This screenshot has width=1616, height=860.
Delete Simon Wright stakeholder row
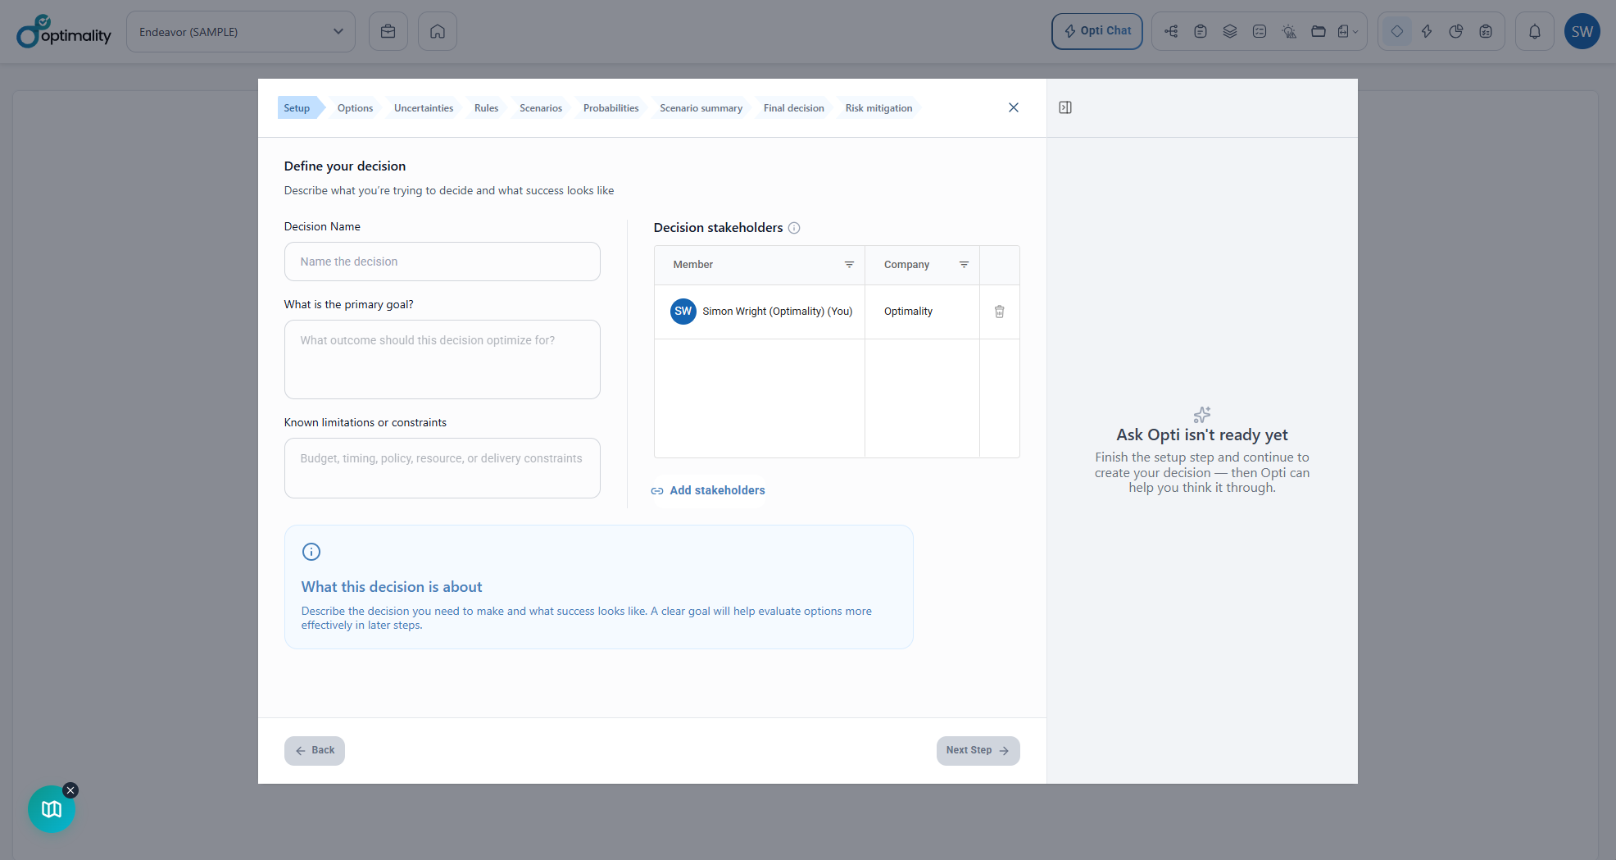tap(1000, 312)
